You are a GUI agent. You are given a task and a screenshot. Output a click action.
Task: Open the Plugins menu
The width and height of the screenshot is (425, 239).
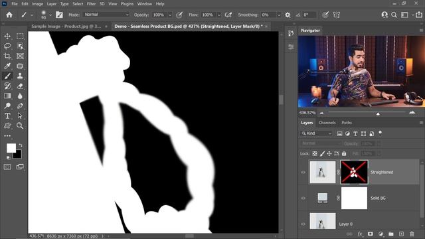127,4
